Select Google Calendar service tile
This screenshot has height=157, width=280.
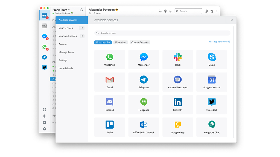[212, 82]
